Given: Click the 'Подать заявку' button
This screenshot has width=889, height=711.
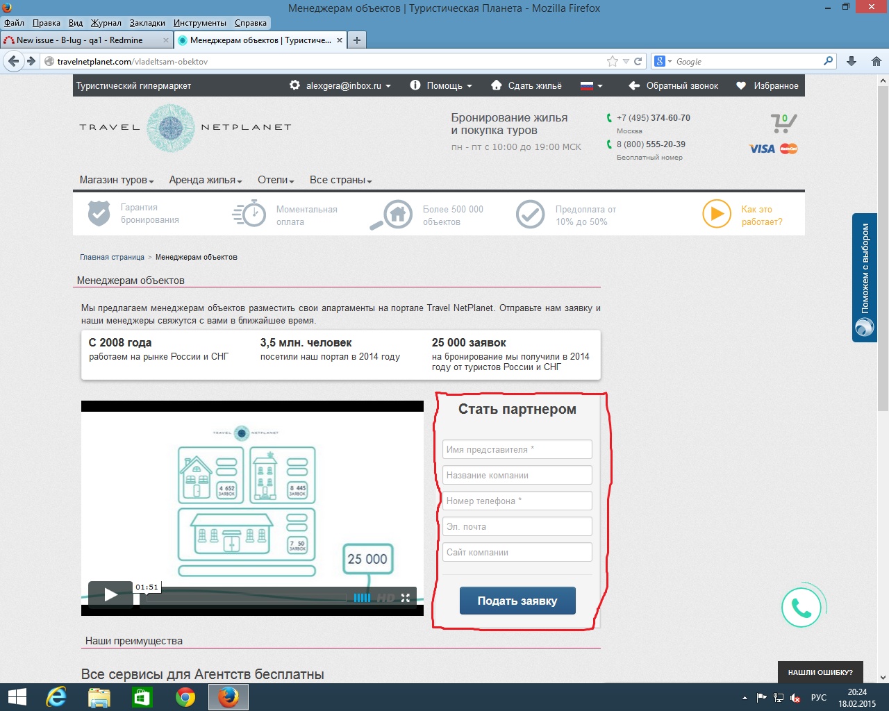Looking at the screenshot, I should [517, 601].
